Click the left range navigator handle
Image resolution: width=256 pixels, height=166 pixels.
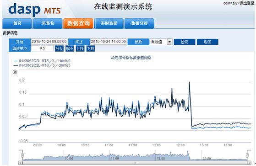[x=22, y=155]
